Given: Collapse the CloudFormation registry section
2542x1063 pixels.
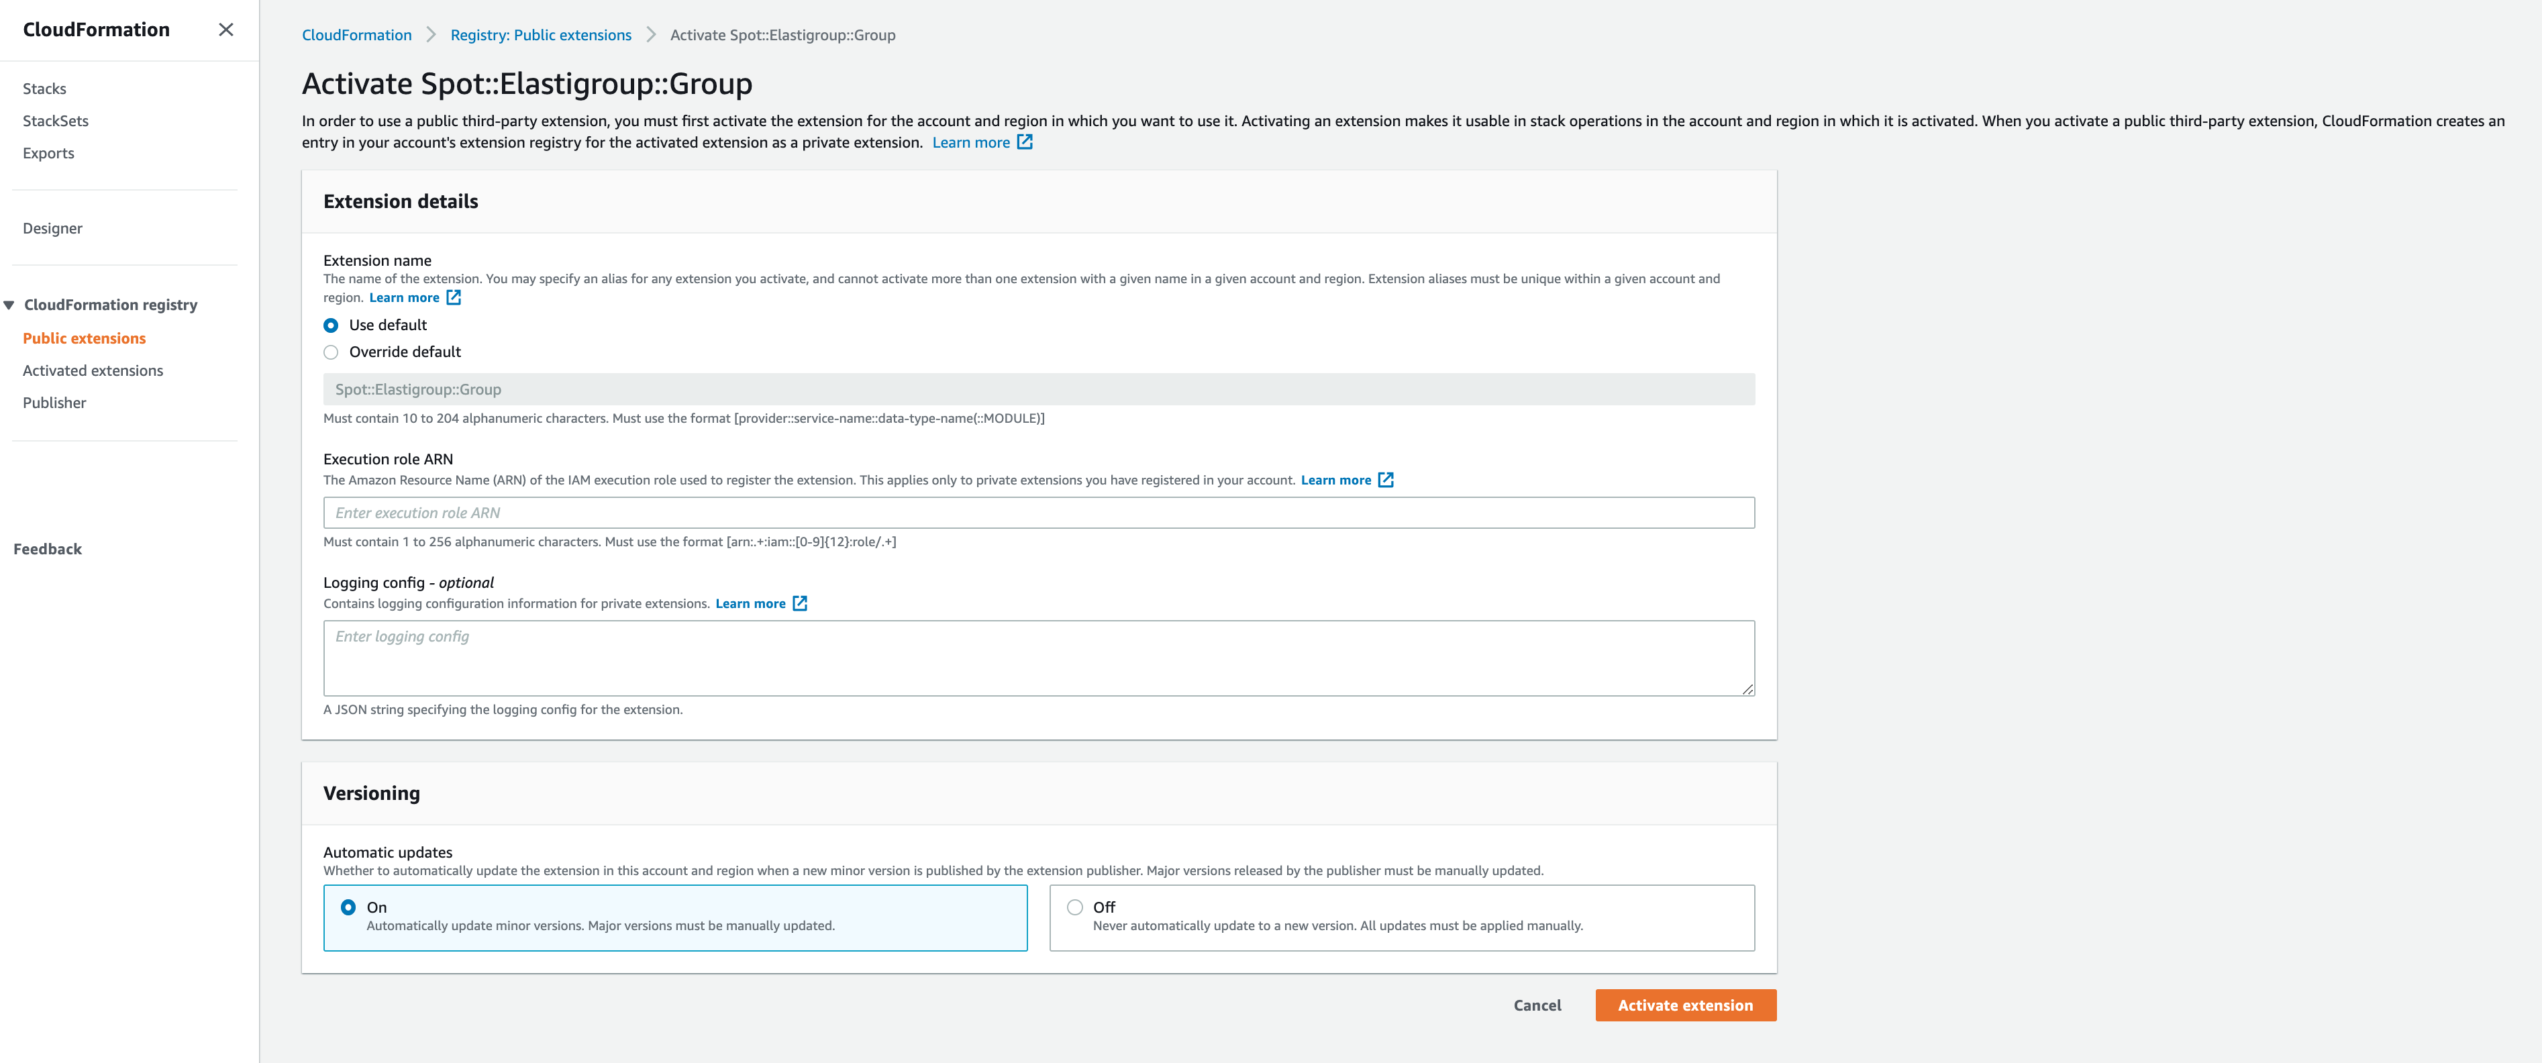Looking at the screenshot, I should pos(9,305).
